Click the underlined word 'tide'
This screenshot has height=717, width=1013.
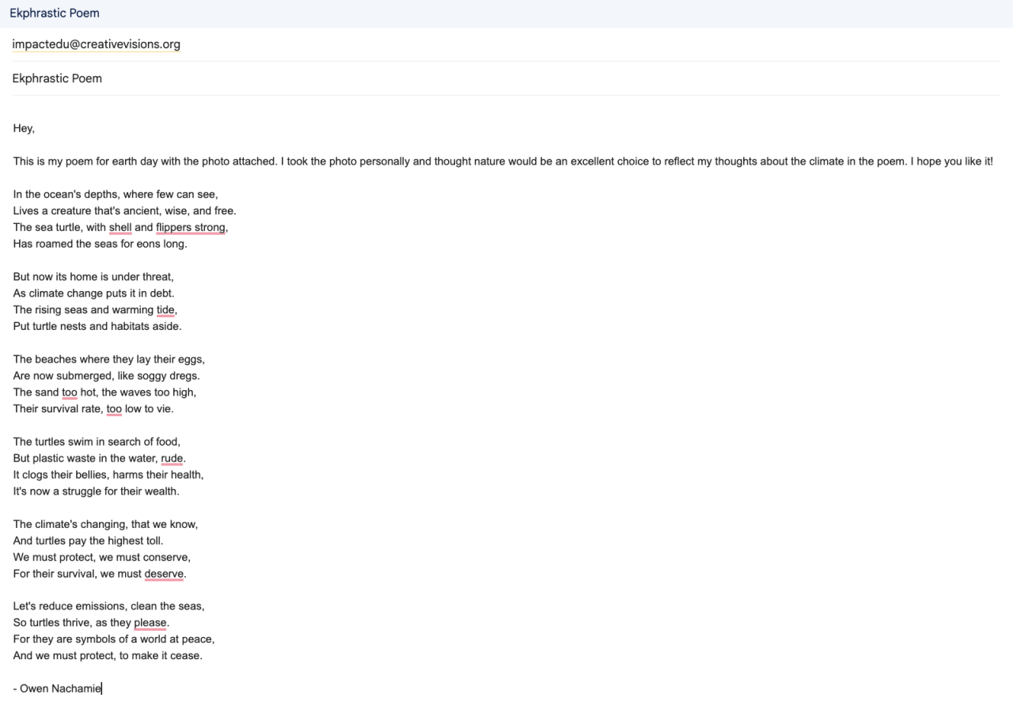coord(165,309)
